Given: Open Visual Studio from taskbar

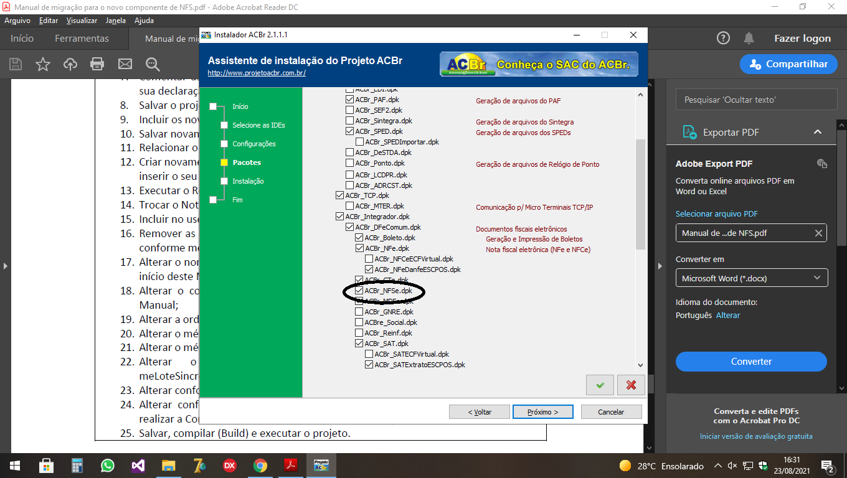Looking at the screenshot, I should point(138,466).
